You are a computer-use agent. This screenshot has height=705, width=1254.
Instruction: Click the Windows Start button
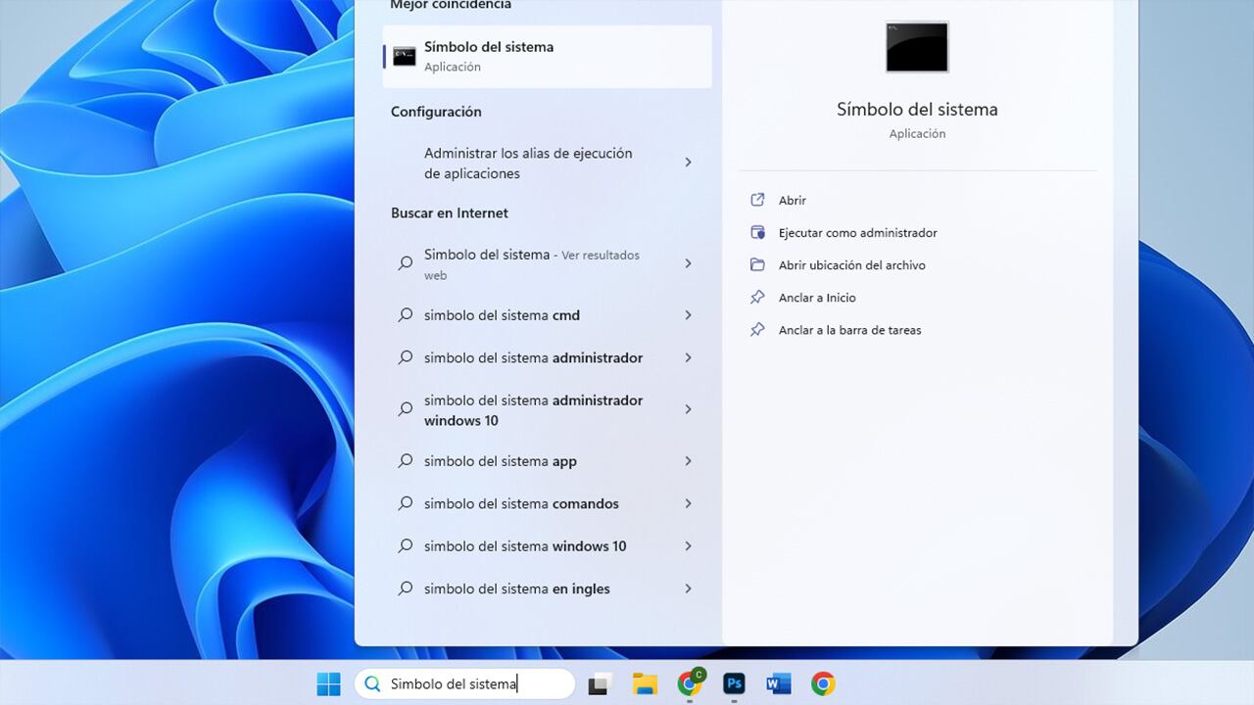(327, 683)
